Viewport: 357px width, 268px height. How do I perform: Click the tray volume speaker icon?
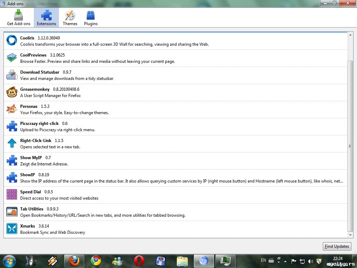coord(311,261)
